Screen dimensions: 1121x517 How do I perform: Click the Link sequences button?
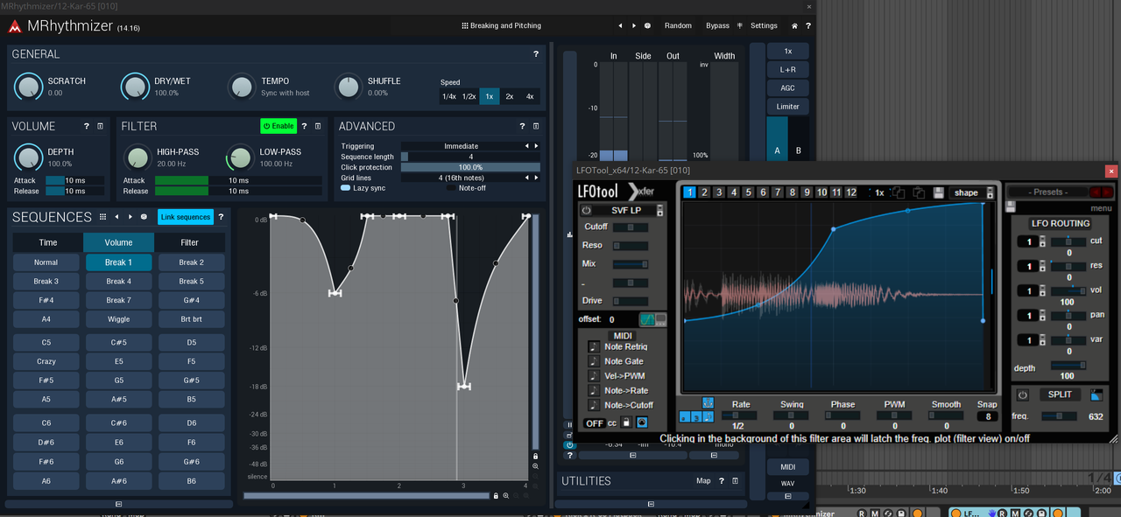(186, 217)
